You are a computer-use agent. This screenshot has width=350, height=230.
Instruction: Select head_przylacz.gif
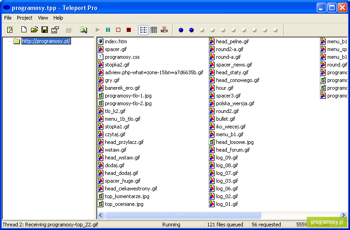coord(124,142)
